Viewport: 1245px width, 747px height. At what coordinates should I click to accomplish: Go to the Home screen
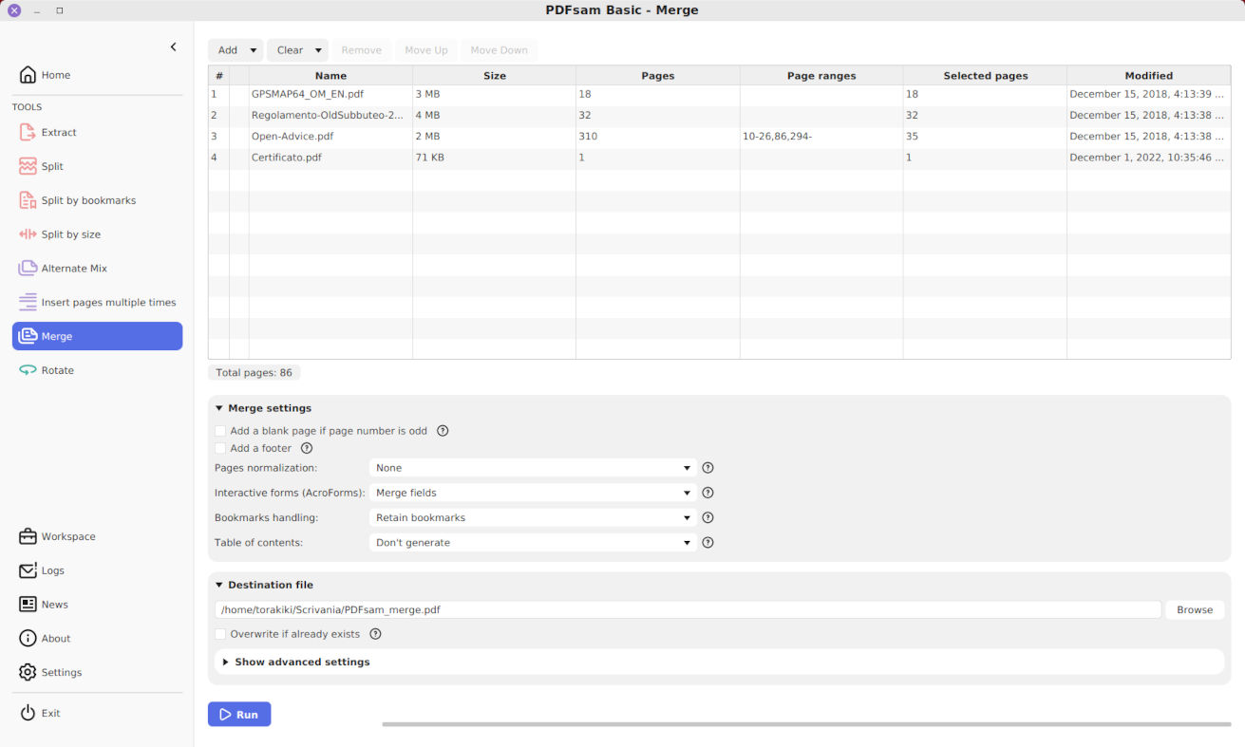[x=54, y=75]
